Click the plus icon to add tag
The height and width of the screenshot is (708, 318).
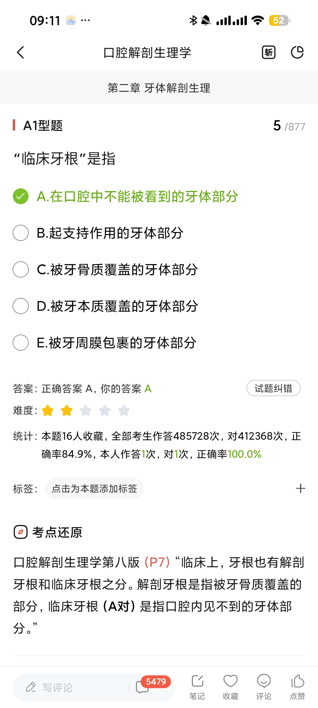pos(301,488)
